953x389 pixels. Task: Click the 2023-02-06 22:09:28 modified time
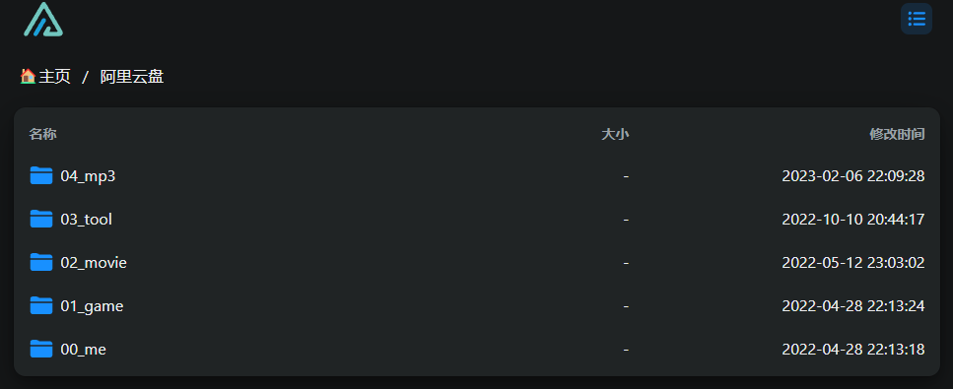(x=853, y=176)
